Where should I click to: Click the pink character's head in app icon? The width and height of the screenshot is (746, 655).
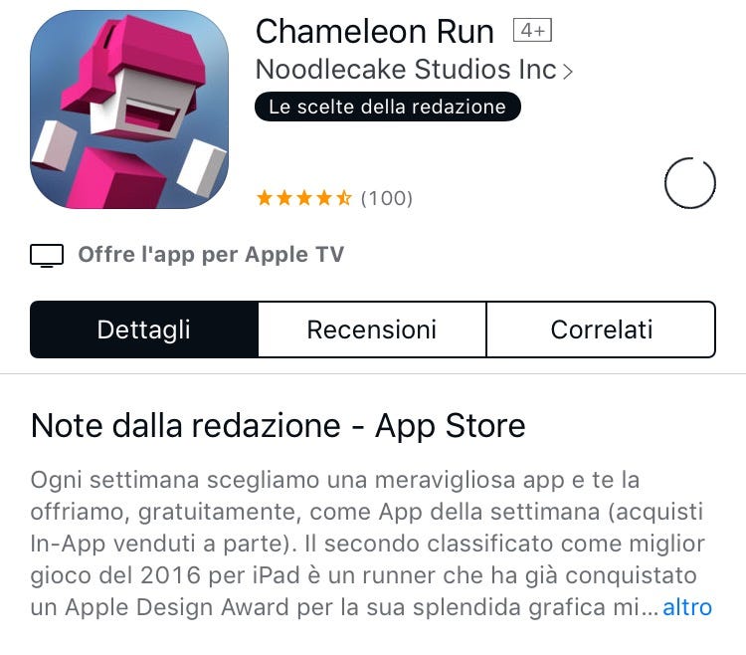pyautogui.click(x=140, y=81)
